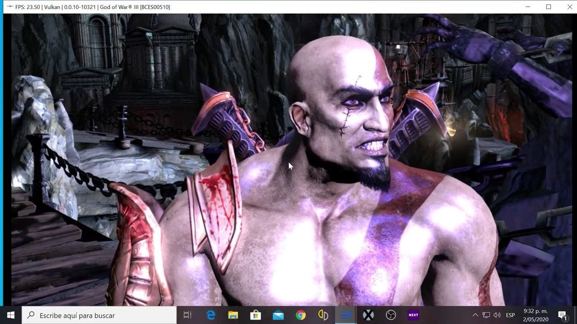This screenshot has width=577, height=324.
Task: Minimize the God of War III window
Action: pos(528,7)
